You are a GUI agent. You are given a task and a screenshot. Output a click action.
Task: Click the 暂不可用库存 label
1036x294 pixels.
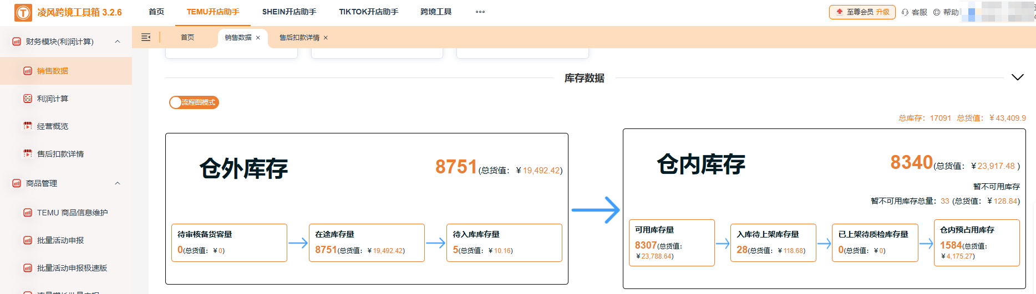[x=997, y=187]
